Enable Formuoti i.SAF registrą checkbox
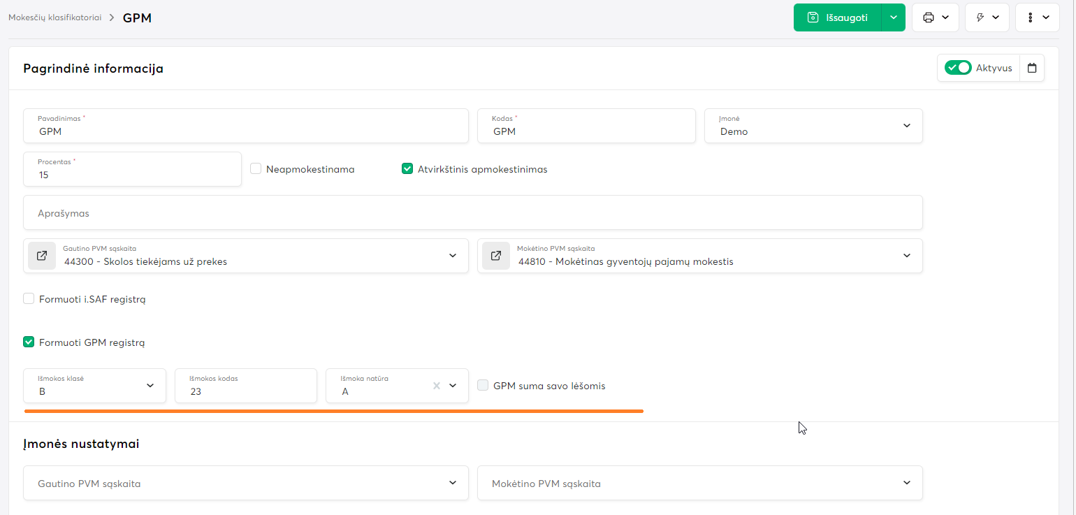This screenshot has width=1076, height=515. (29, 299)
